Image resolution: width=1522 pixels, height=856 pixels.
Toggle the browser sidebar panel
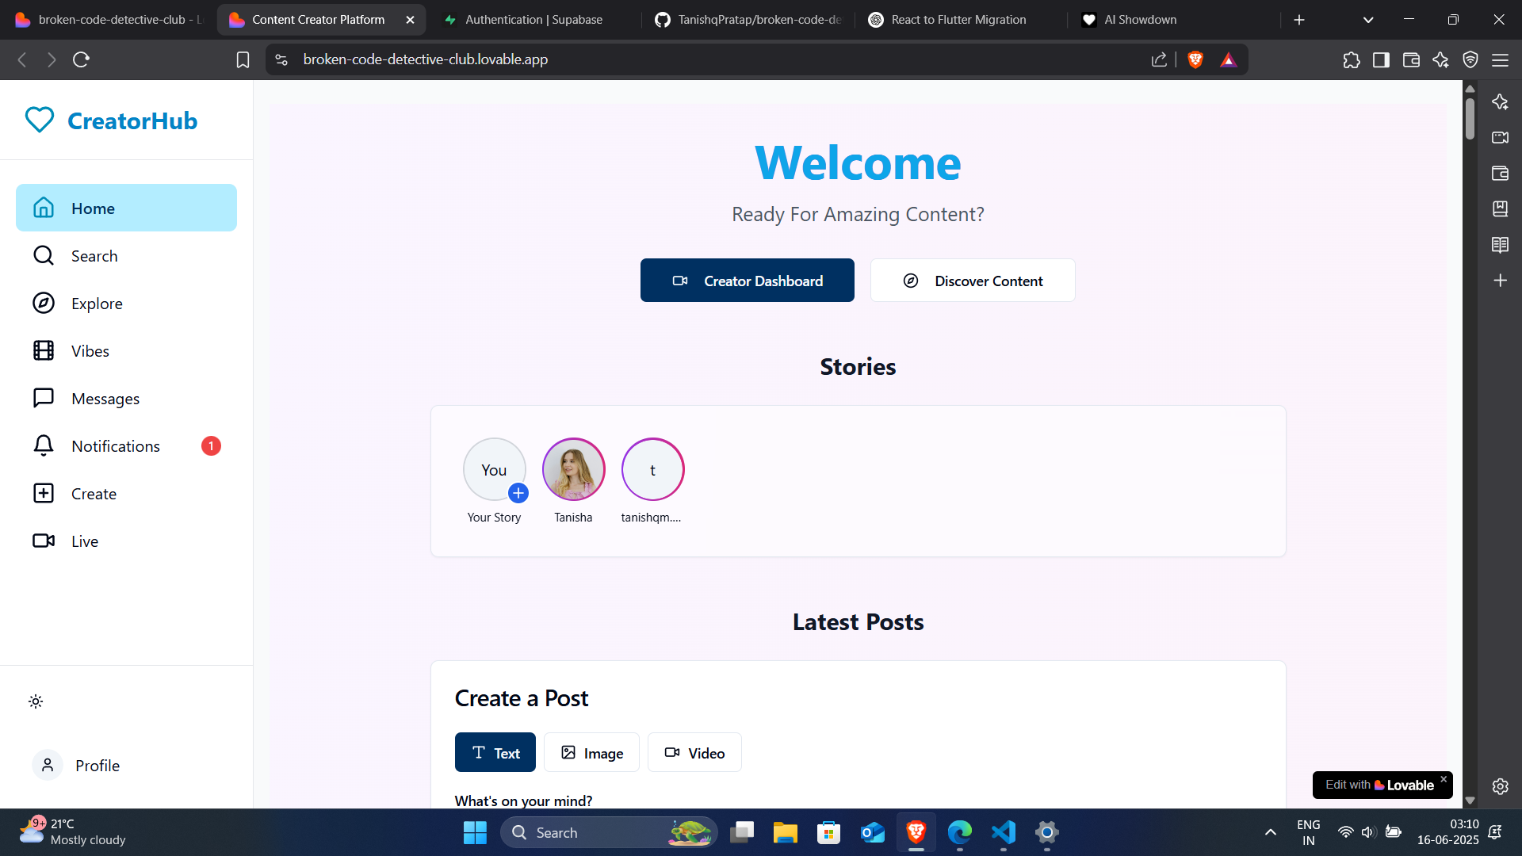click(x=1382, y=59)
